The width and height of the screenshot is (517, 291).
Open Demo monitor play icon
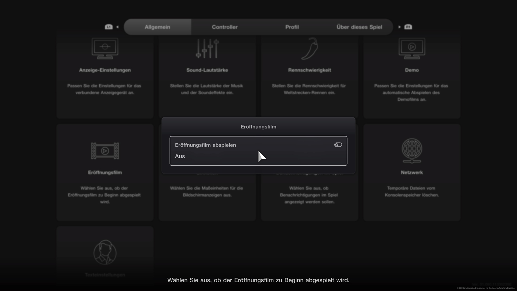coord(412,48)
